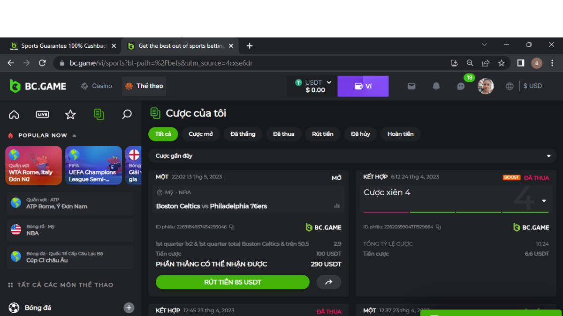Open notifications bell icon
The height and width of the screenshot is (316, 563).
point(436,86)
